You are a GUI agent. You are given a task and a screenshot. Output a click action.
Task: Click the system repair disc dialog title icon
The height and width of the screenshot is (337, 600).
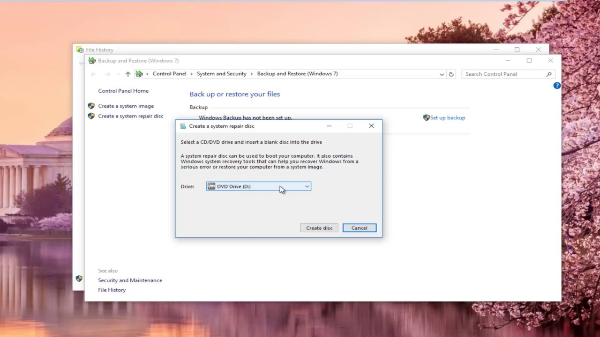[183, 126]
